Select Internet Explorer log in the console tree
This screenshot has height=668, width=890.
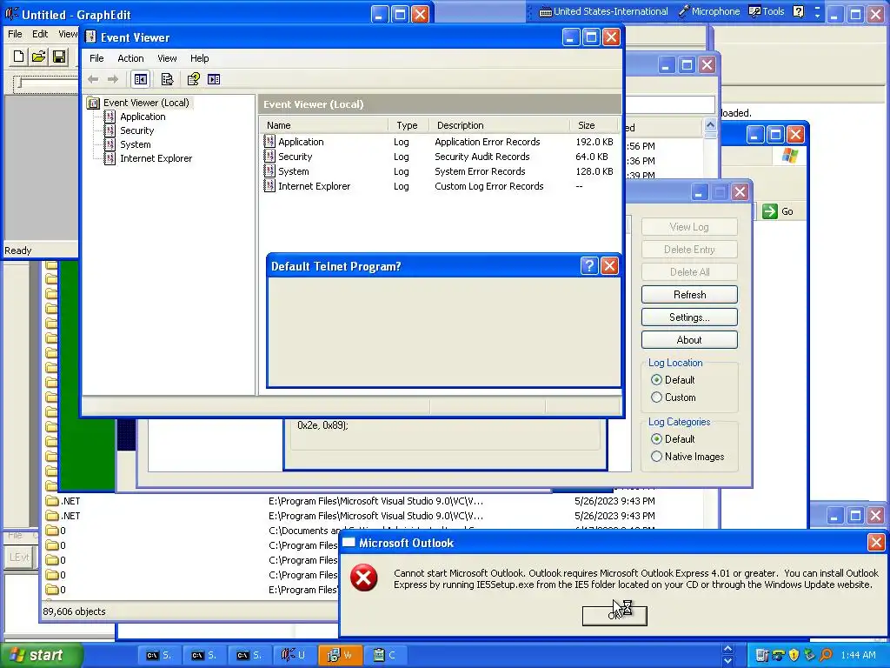(156, 158)
